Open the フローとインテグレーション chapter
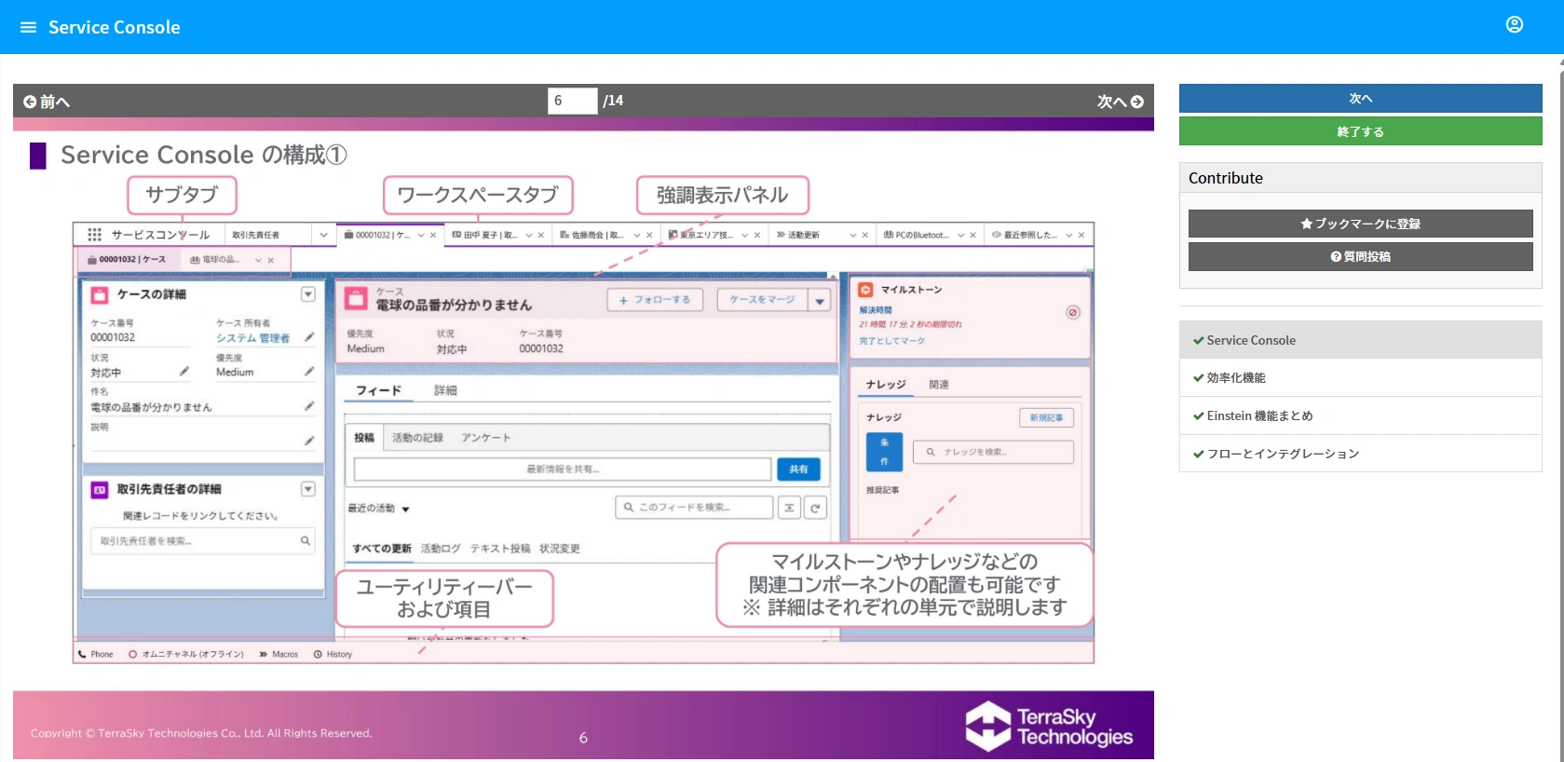Viewport: 1564px width, 762px height. coord(1360,454)
